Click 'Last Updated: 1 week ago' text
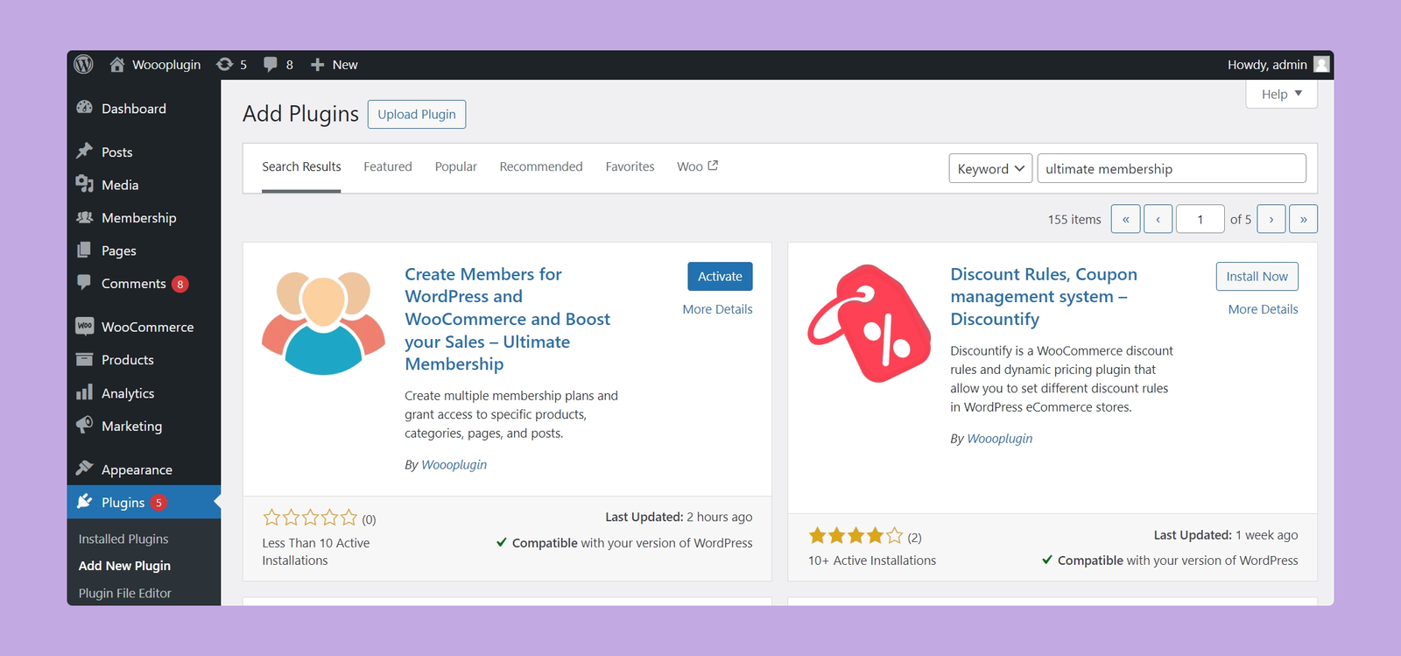 click(x=1226, y=535)
